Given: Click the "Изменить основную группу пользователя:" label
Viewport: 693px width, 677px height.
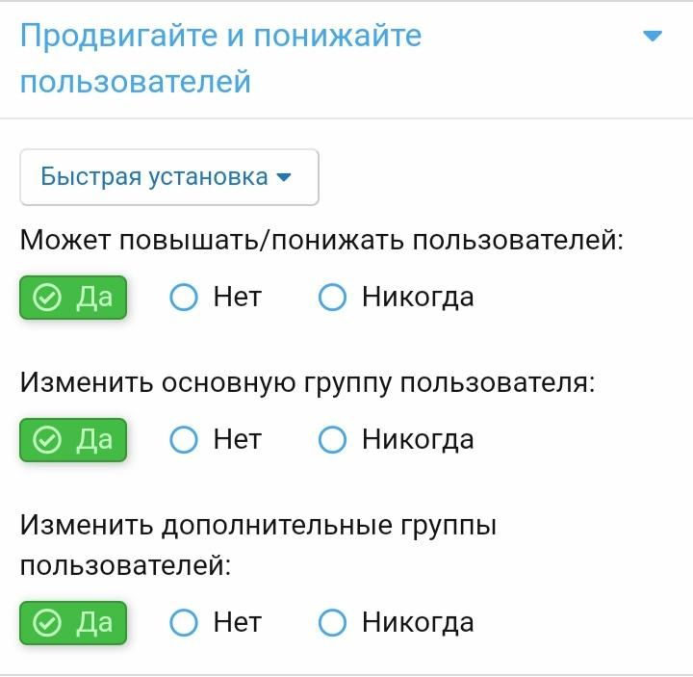Looking at the screenshot, I should pos(308,383).
